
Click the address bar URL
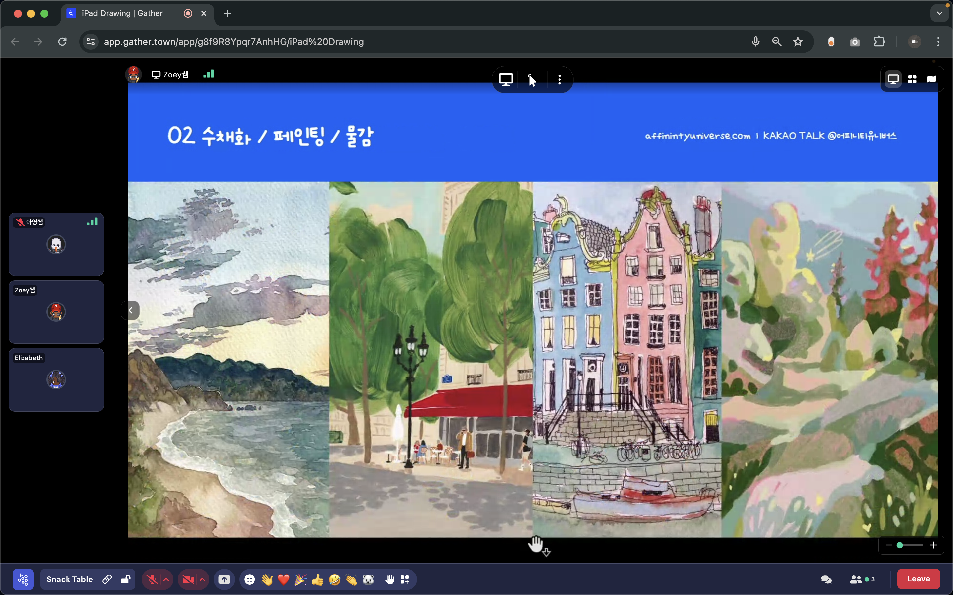tap(234, 42)
